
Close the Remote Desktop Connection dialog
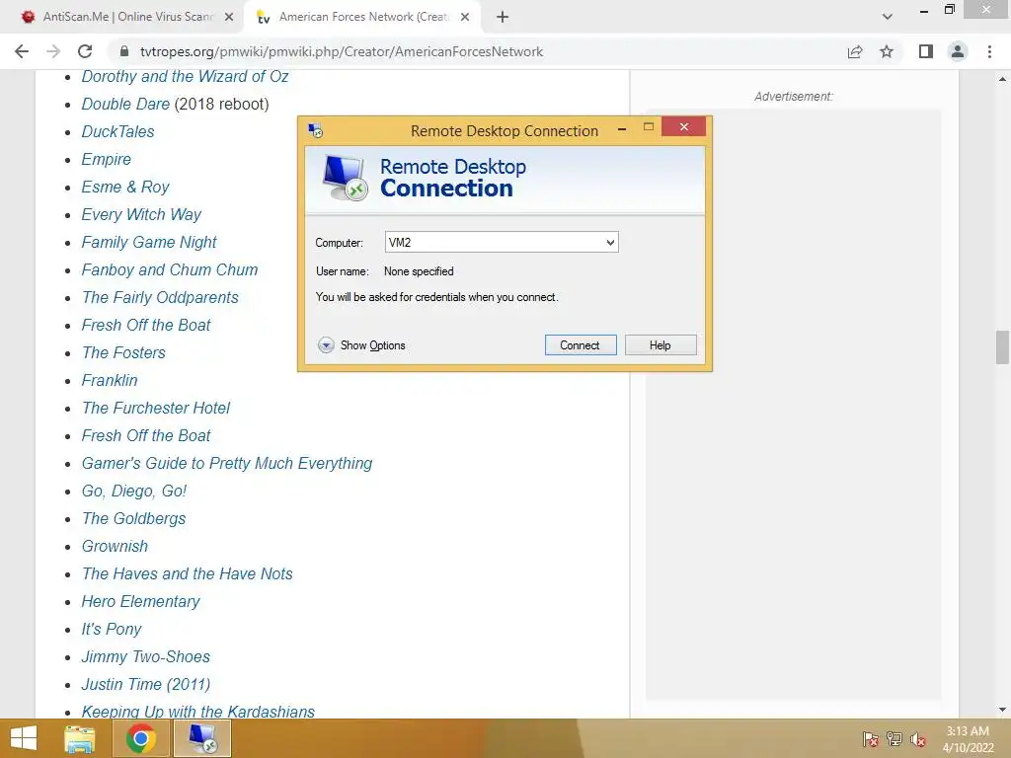pyautogui.click(x=683, y=127)
